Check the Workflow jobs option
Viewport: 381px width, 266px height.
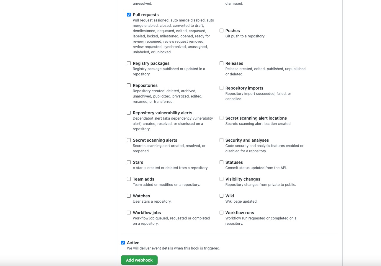pyautogui.click(x=129, y=212)
